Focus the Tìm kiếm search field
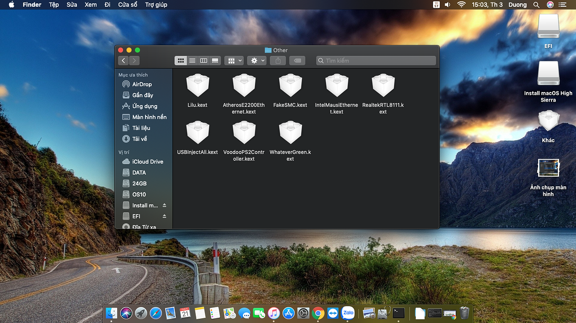The image size is (576, 323). (x=376, y=61)
